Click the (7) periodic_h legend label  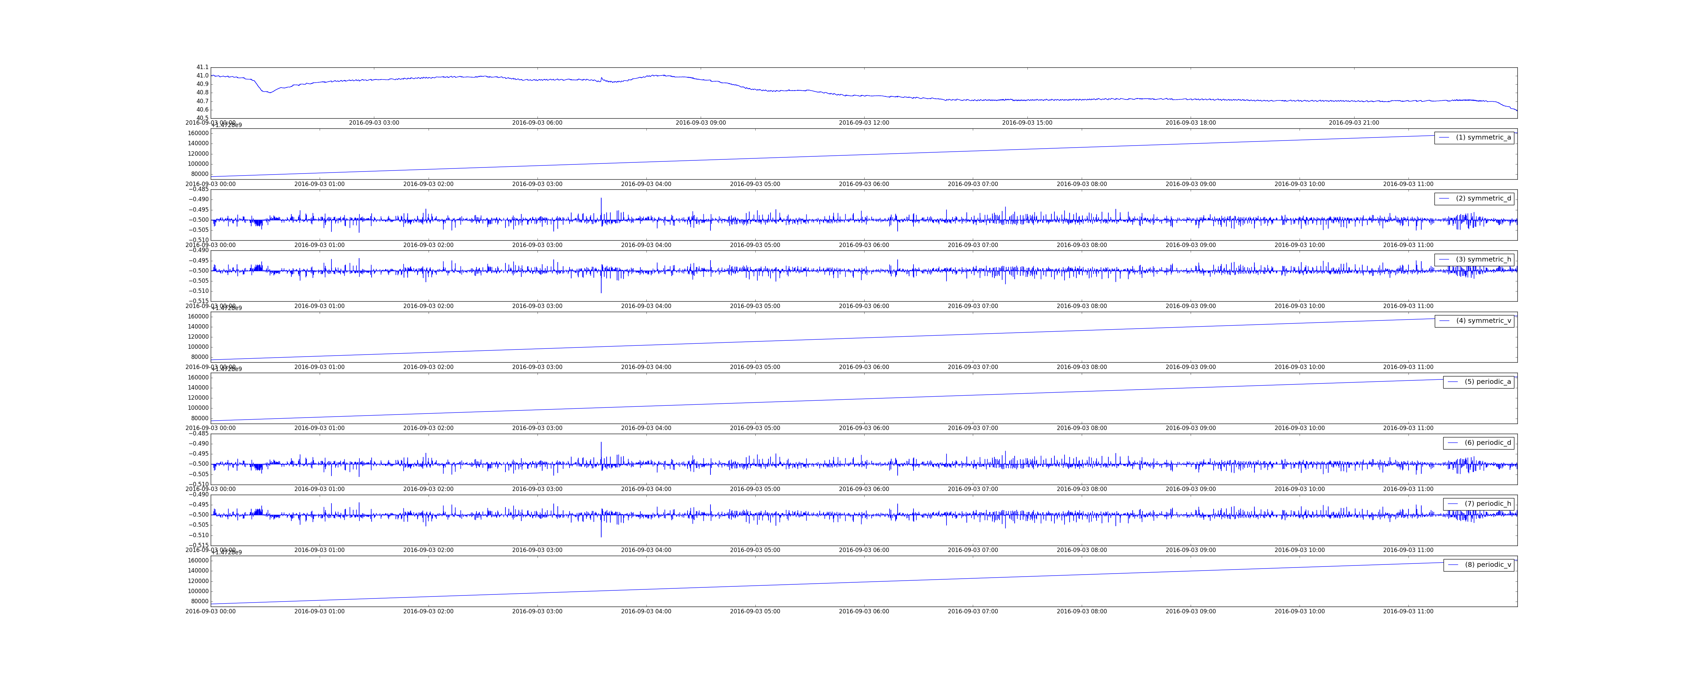(x=1488, y=504)
